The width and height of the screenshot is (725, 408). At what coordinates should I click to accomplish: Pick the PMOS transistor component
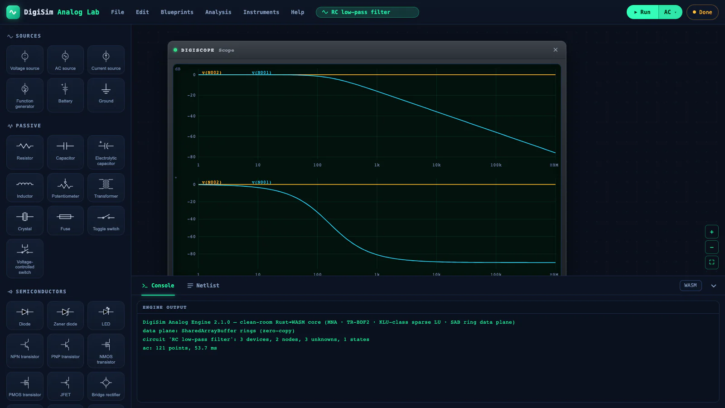point(25,386)
